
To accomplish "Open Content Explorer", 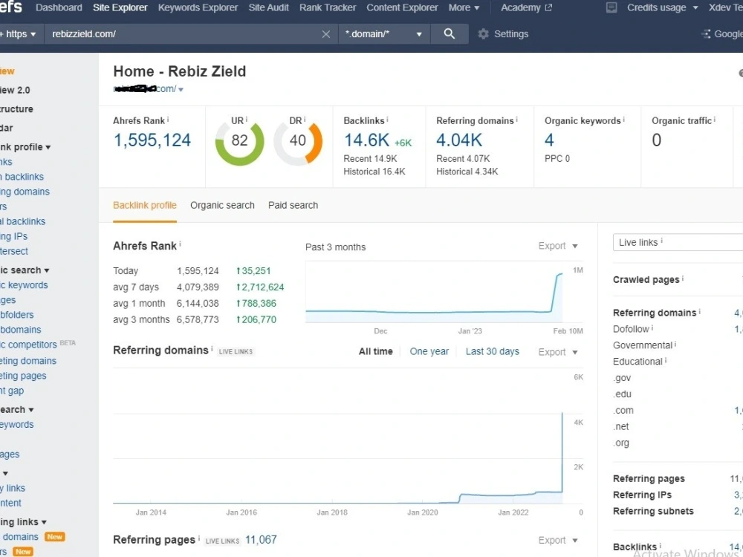I will click(402, 7).
